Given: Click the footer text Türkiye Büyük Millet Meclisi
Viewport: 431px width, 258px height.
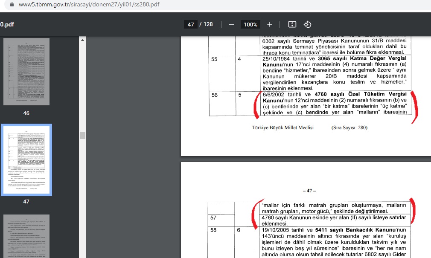Looking at the screenshot, I should pos(283,128).
